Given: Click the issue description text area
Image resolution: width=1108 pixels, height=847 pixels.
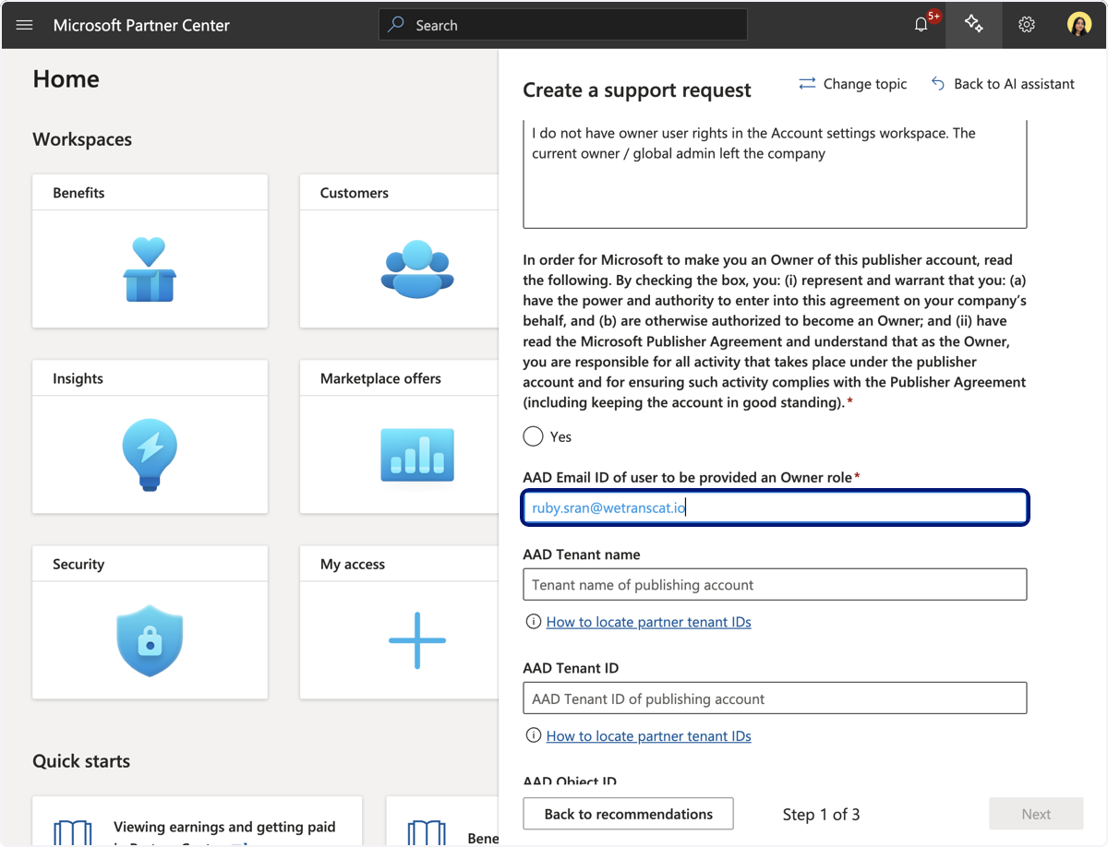Looking at the screenshot, I should 775,173.
